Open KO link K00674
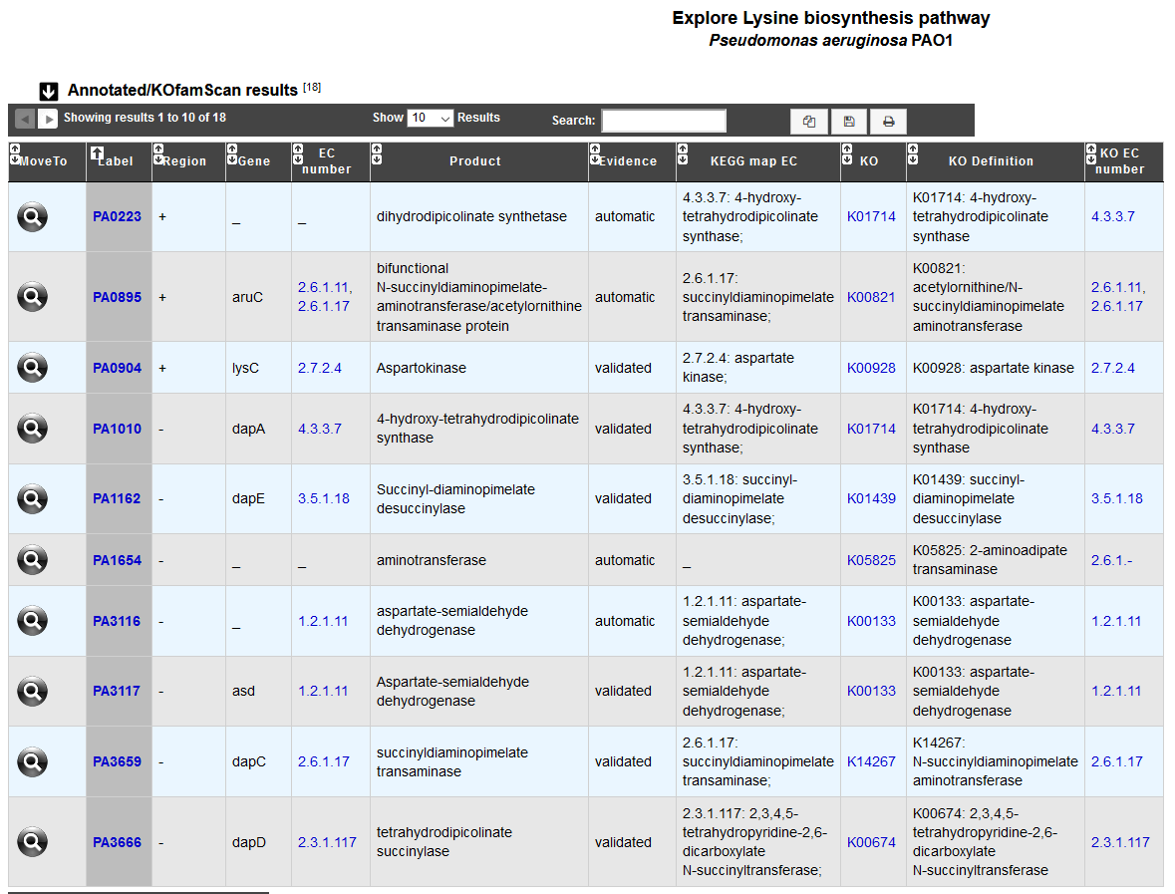Image resolution: width=1175 pixels, height=894 pixels. 871,842
